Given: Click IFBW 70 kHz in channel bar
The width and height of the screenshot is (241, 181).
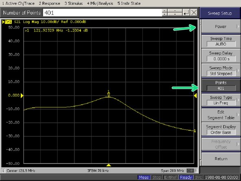Looking at the screenshot, I should pos(98,171).
